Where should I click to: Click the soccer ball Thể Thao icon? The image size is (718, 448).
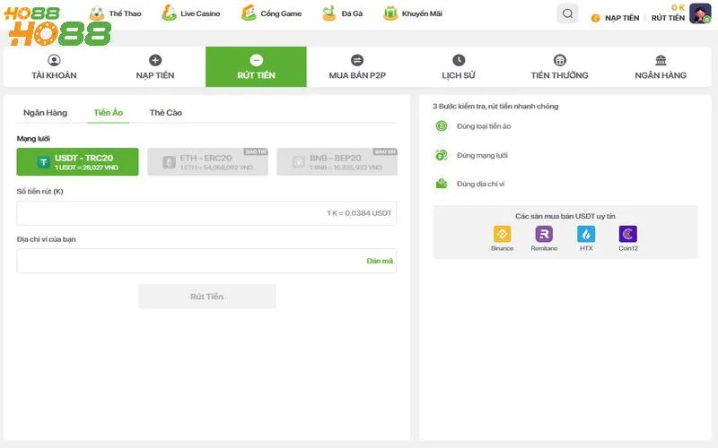[x=97, y=13]
